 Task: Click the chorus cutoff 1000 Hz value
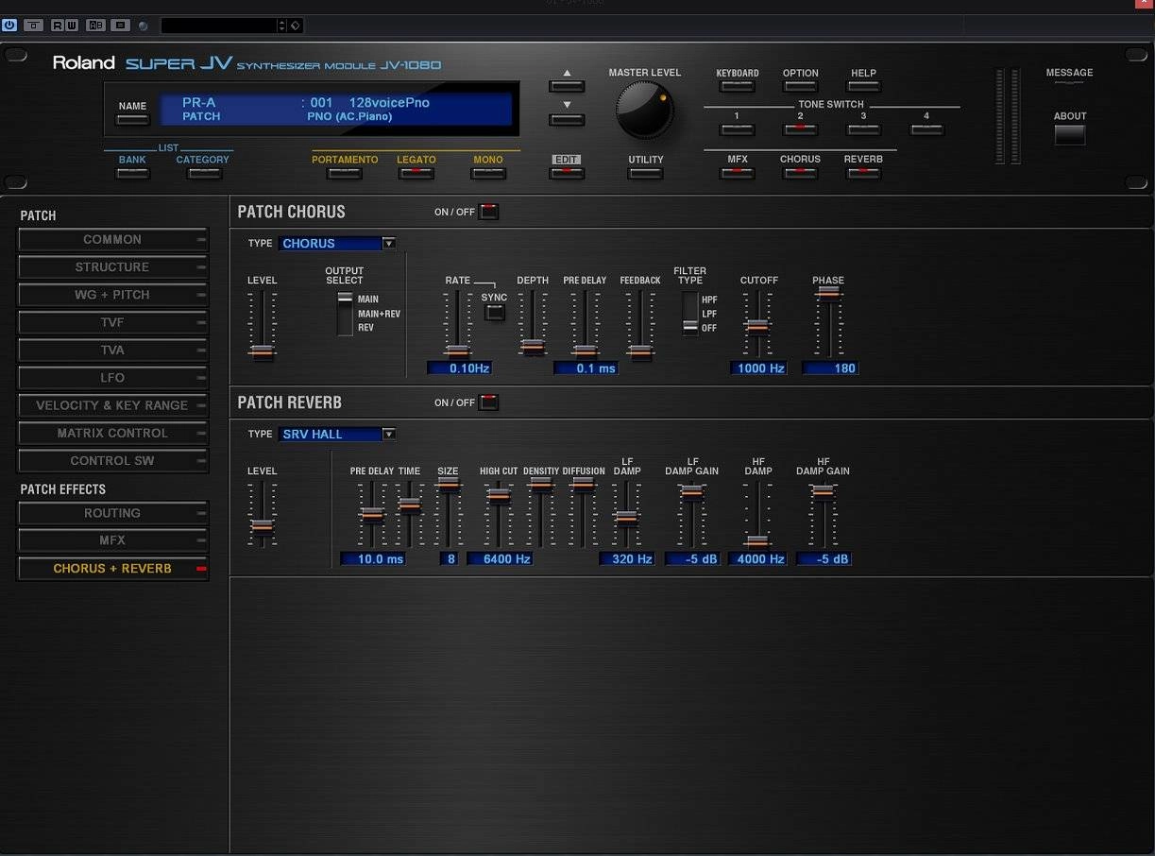[758, 368]
